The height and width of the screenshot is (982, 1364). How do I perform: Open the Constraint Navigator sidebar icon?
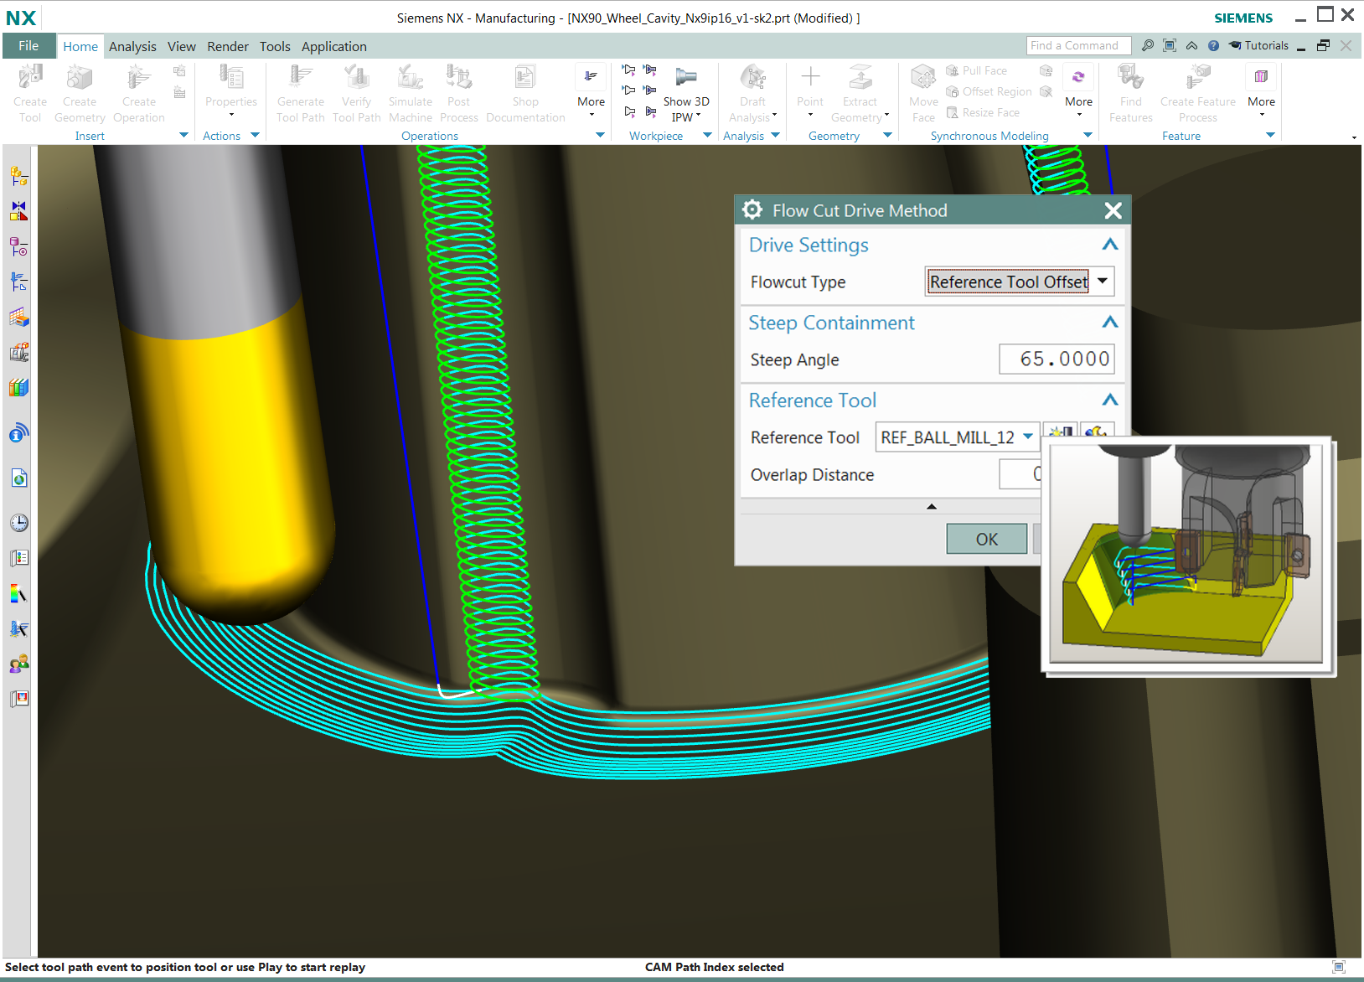coord(18,211)
